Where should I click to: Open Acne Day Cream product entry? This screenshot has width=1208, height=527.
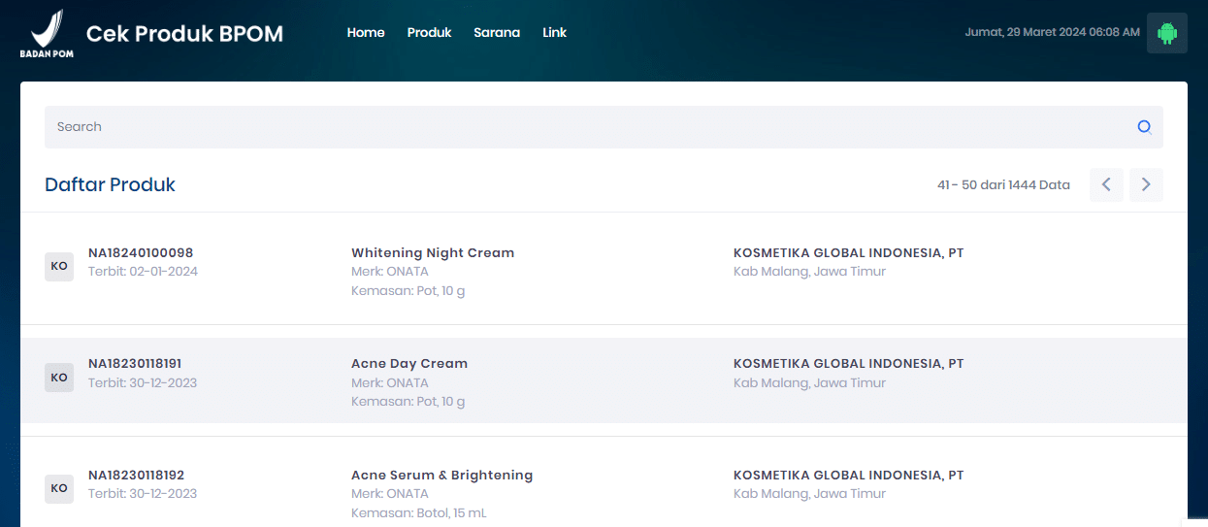pos(408,364)
